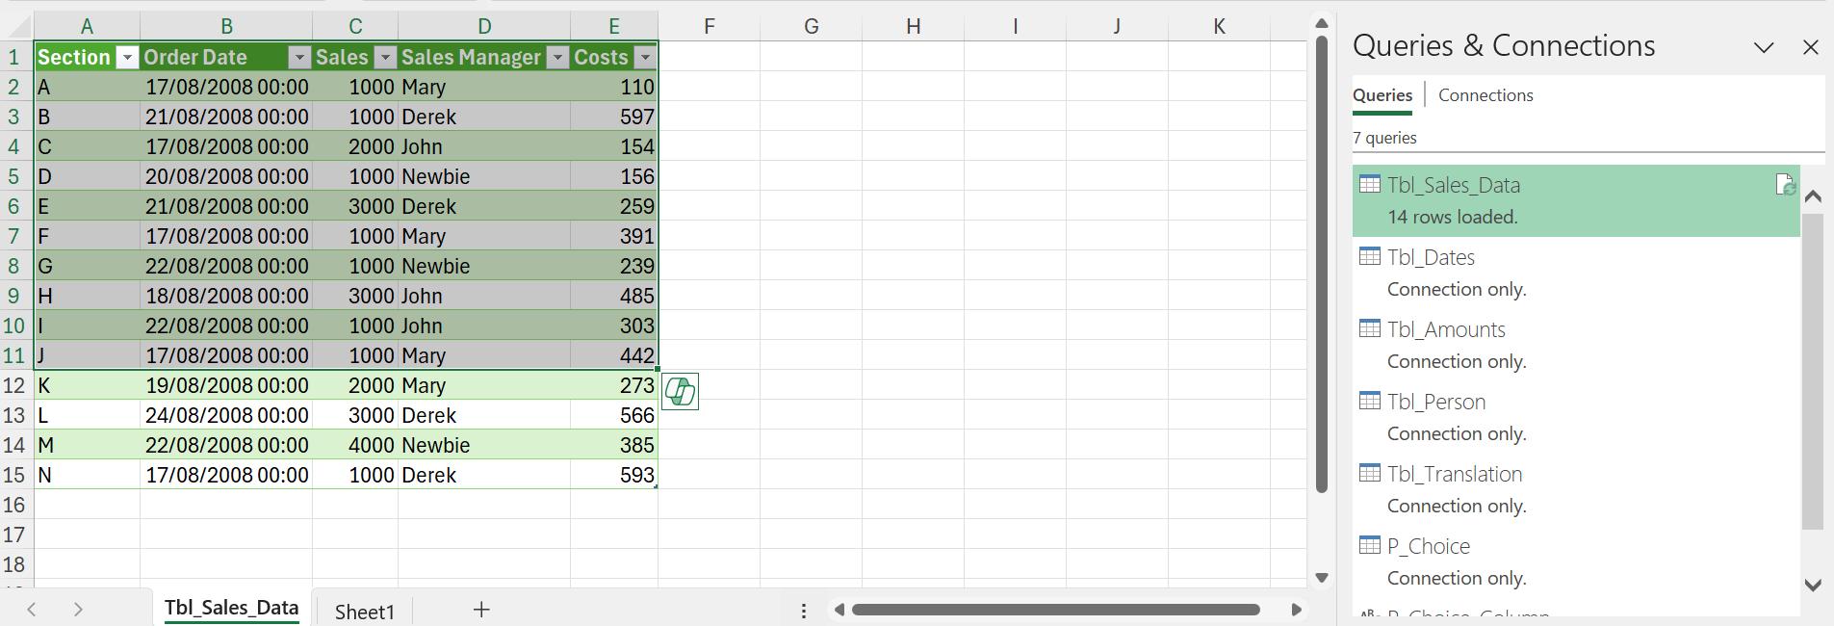Switch to the Sheet1 tab

point(364,612)
